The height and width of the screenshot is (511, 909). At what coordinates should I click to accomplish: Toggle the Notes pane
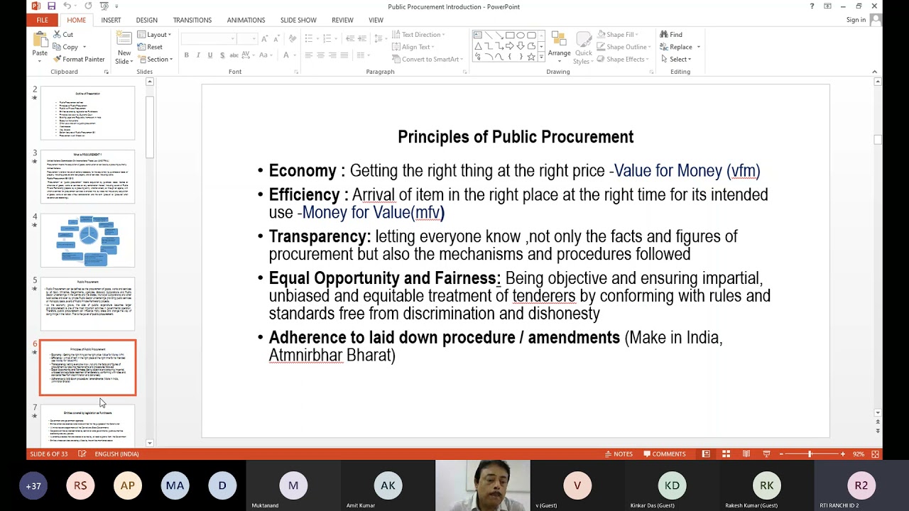click(x=619, y=454)
